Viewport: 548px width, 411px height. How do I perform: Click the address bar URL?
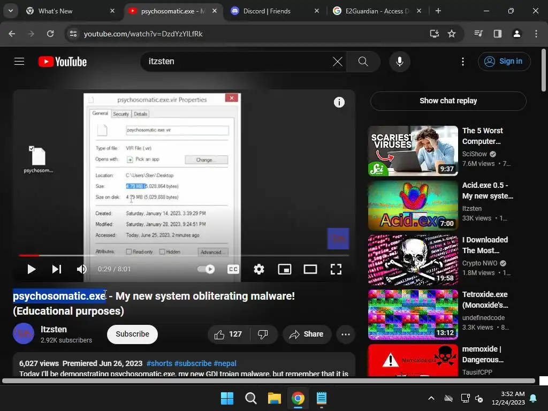pyautogui.click(x=143, y=34)
